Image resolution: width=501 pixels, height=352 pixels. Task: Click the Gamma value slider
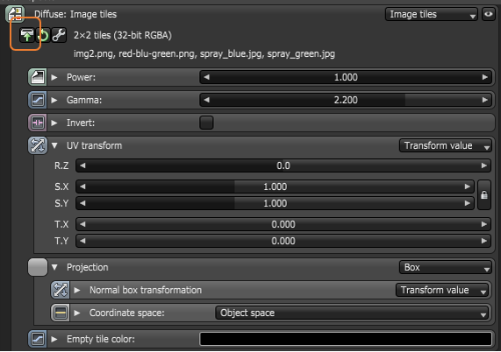346,100
